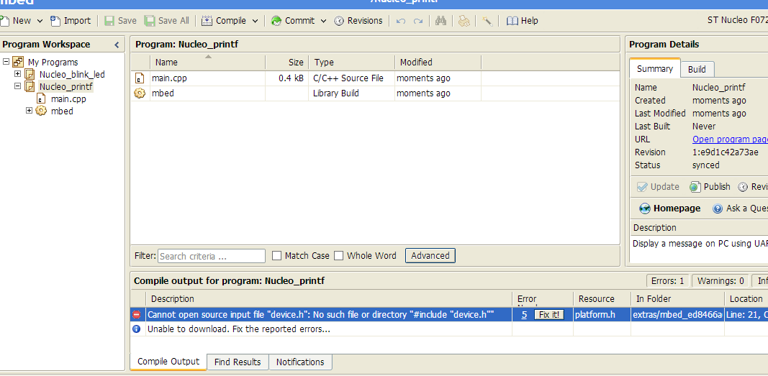Screen dimensions: 768x376
Task: Click the Save disk icon
Action: click(x=109, y=21)
